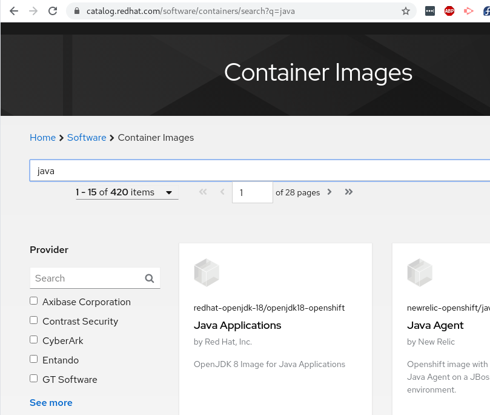Click the browser forward arrow
This screenshot has width=490, height=415.
33,12
